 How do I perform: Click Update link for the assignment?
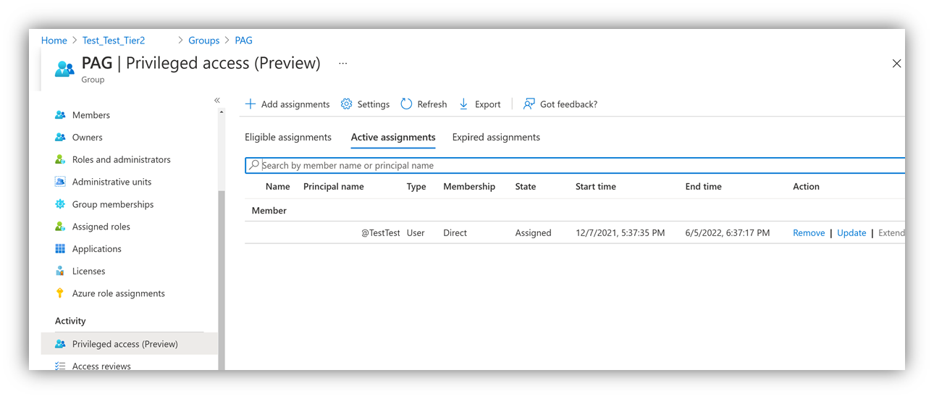851,233
